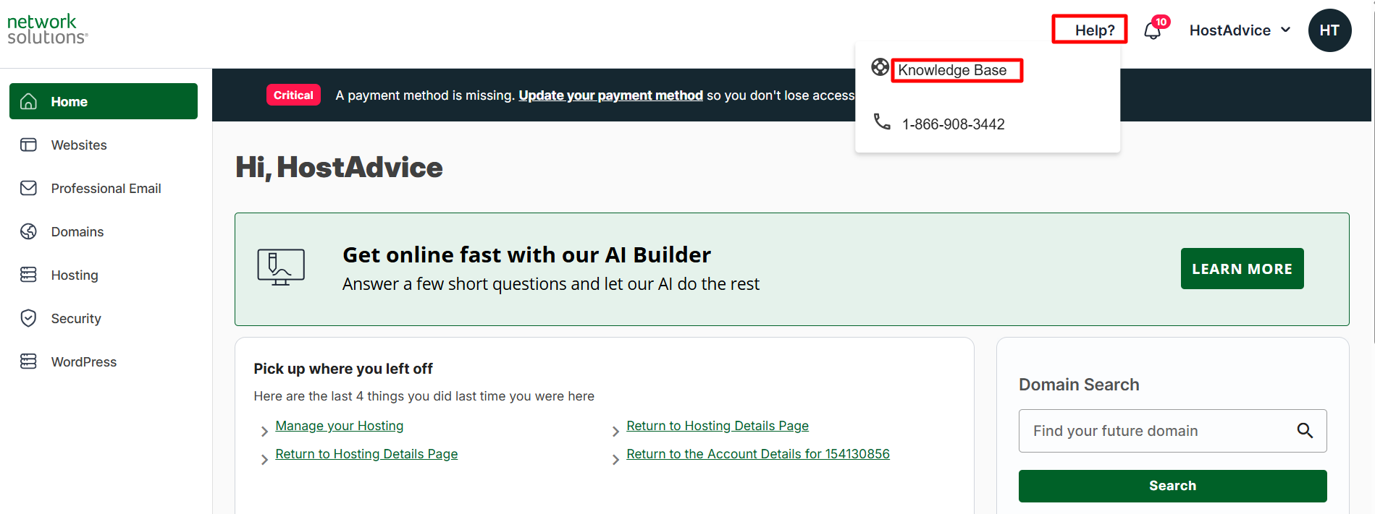Click Answer a few short questions text
The width and height of the screenshot is (1375, 514).
tap(551, 284)
